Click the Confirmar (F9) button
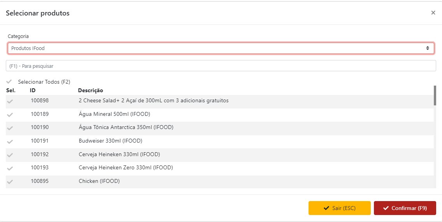Image resolution: width=442 pixels, height=222 pixels. pyautogui.click(x=405, y=208)
